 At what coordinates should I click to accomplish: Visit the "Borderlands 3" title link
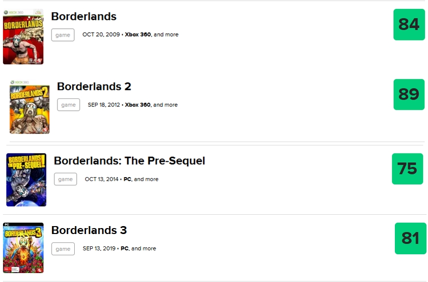[89, 230]
